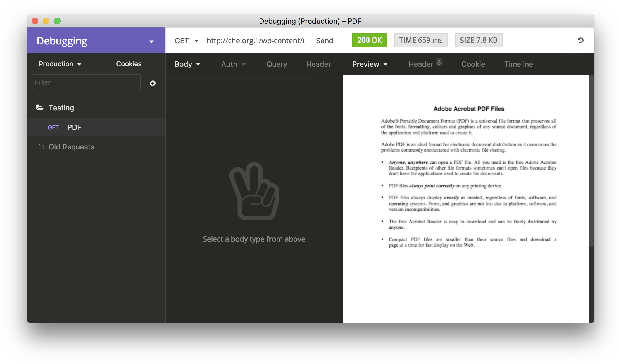The height and width of the screenshot is (364, 621).
Task: Switch the Production environment
Action: point(60,64)
